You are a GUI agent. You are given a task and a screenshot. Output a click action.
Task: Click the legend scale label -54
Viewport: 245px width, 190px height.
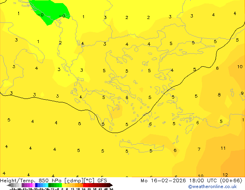[x=12, y=189]
